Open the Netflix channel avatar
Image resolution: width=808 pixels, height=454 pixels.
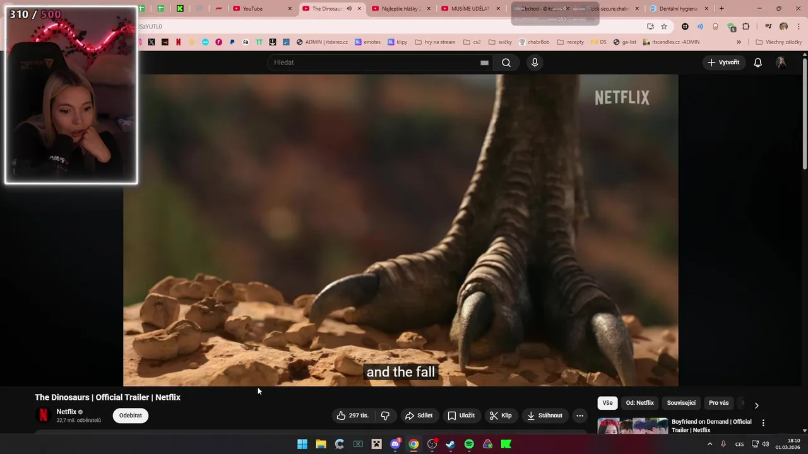tap(43, 416)
